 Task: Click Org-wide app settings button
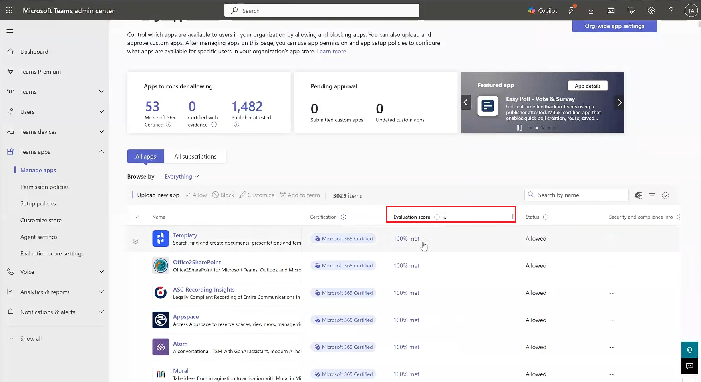(x=614, y=26)
